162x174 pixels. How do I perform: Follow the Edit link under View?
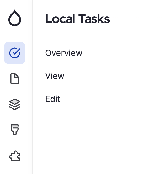click(x=53, y=99)
